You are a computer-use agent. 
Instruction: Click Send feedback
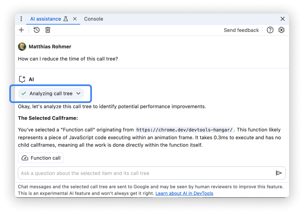[241, 30]
